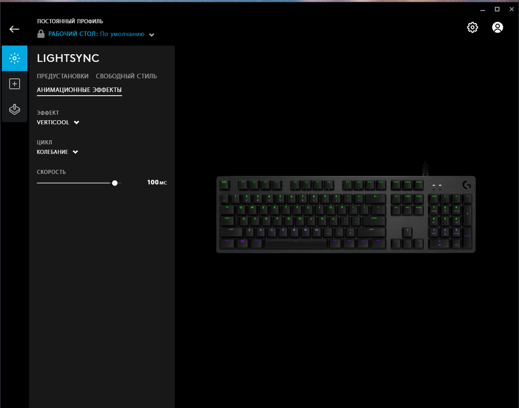Open settings with the gear icon
The width and height of the screenshot is (519, 408).
(x=472, y=27)
